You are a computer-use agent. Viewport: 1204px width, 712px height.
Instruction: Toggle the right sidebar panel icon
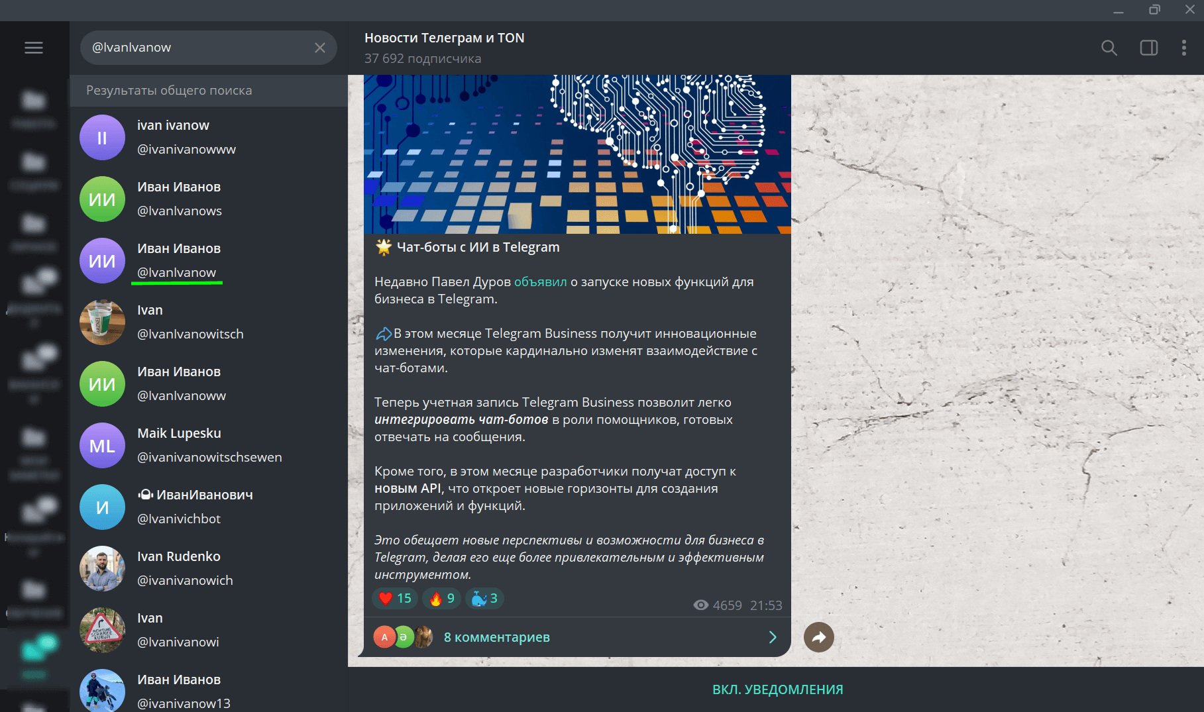pyautogui.click(x=1149, y=48)
